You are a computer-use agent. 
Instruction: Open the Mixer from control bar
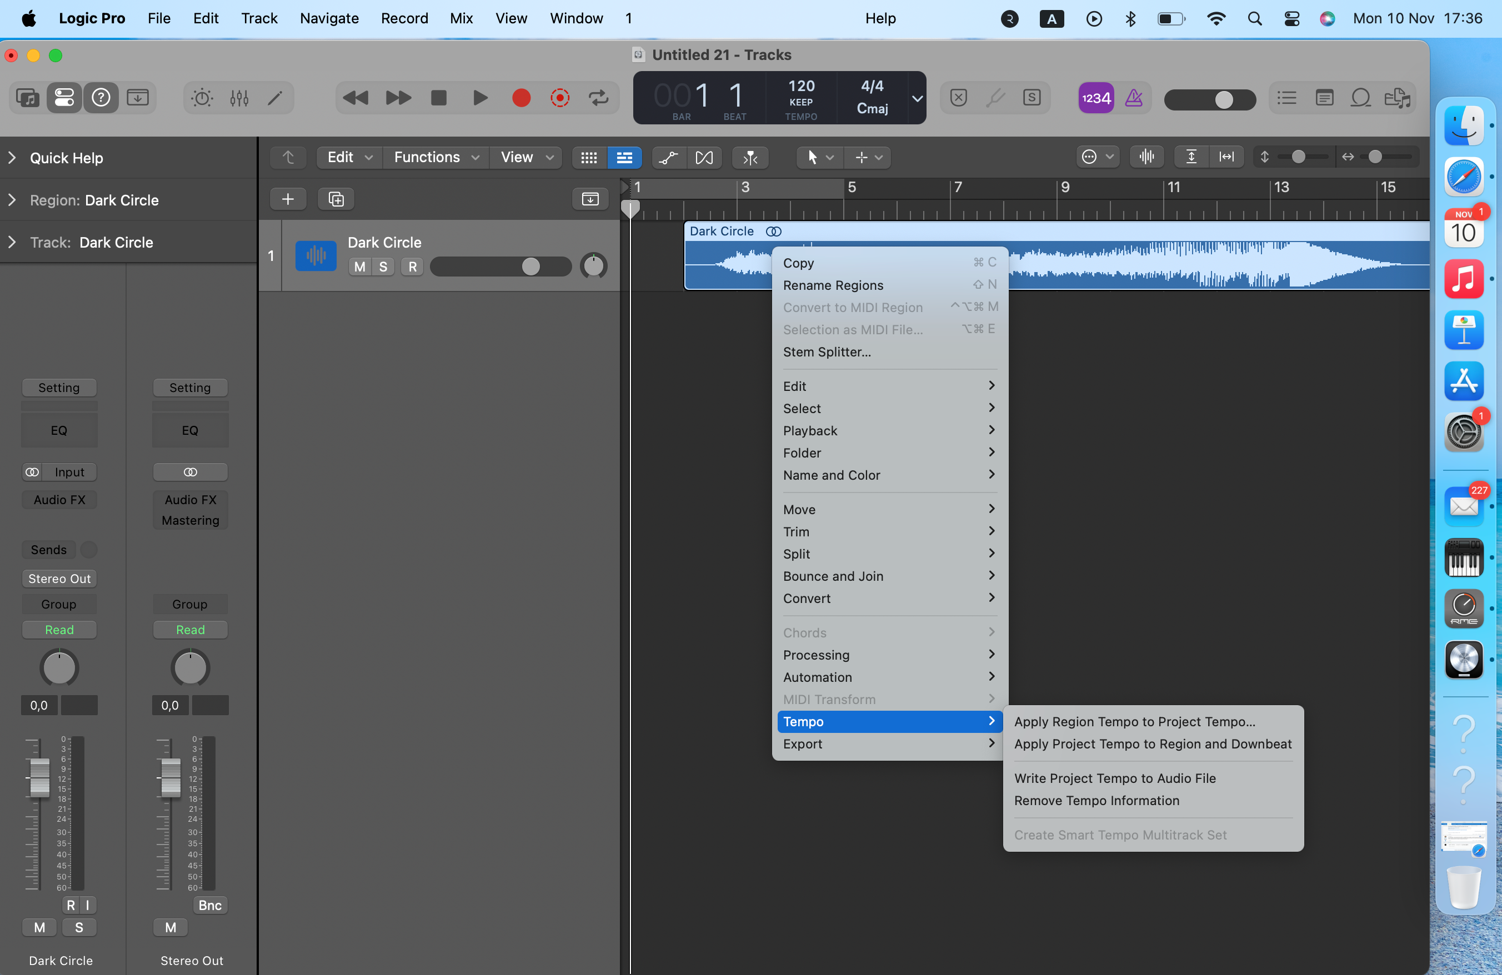239,98
